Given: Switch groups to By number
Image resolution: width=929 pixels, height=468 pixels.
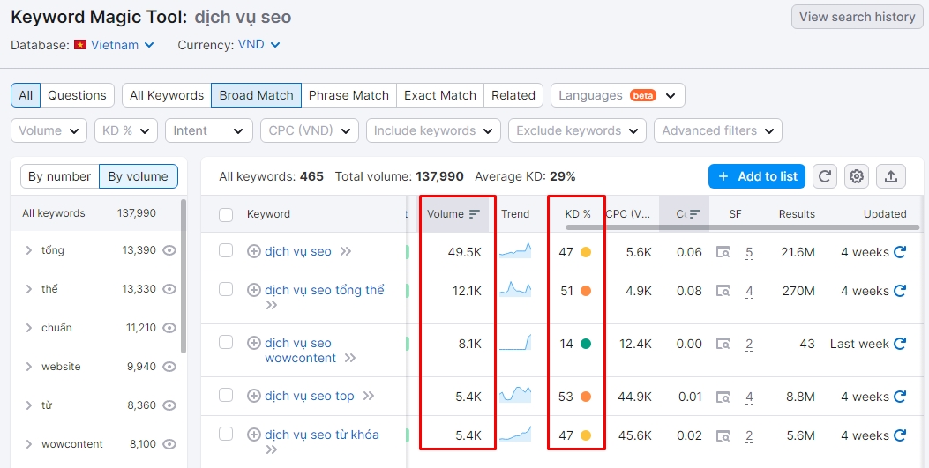Looking at the screenshot, I should coord(59,176).
